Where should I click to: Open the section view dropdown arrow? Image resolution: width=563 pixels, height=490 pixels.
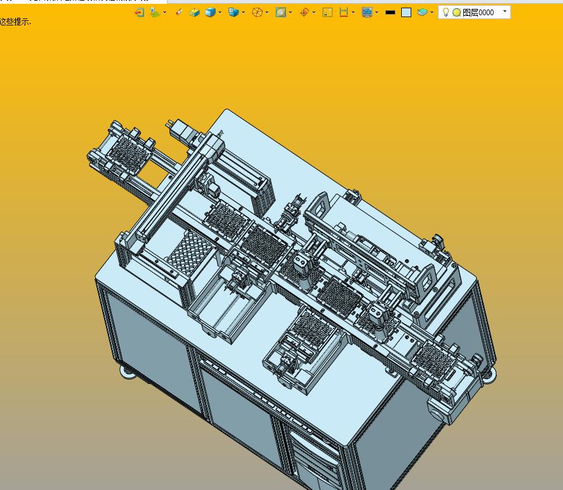291,12
